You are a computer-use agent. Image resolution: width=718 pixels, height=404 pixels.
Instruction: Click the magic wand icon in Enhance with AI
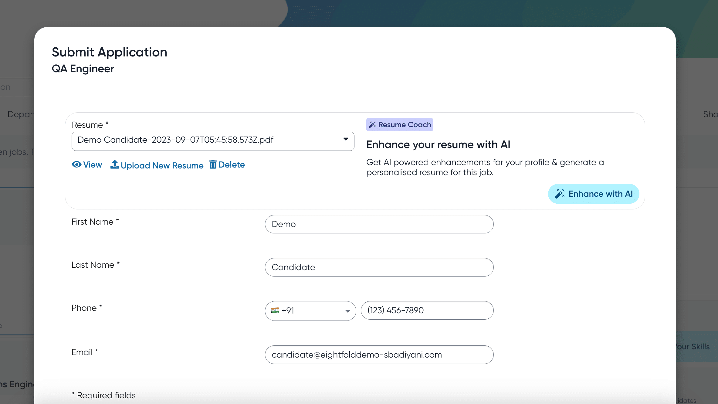click(560, 194)
